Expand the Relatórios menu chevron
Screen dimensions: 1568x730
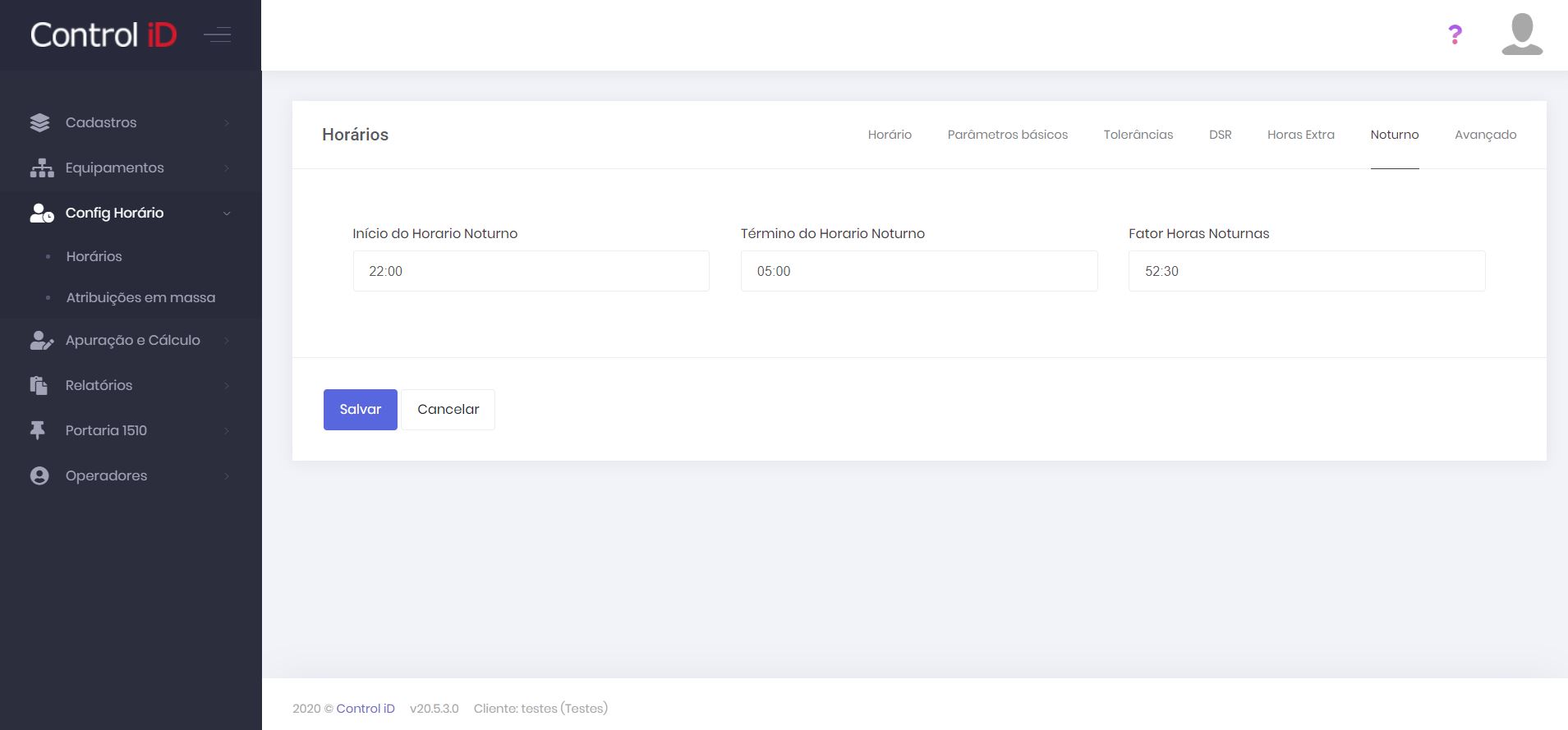tap(227, 386)
